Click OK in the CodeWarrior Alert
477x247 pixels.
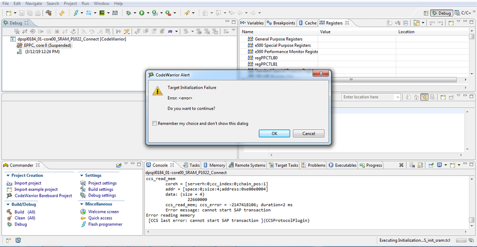pyautogui.click(x=274, y=134)
